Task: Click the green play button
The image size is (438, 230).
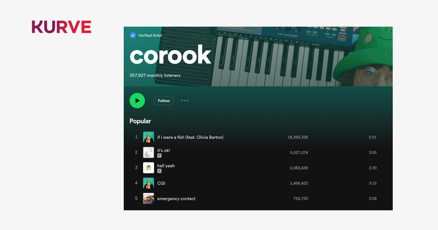Action: point(137,100)
